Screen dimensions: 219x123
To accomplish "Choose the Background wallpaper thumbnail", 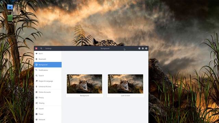I will 85,84.
